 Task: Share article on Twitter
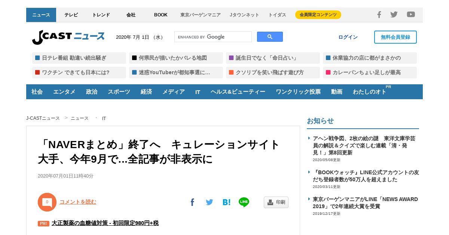pyautogui.click(x=210, y=202)
